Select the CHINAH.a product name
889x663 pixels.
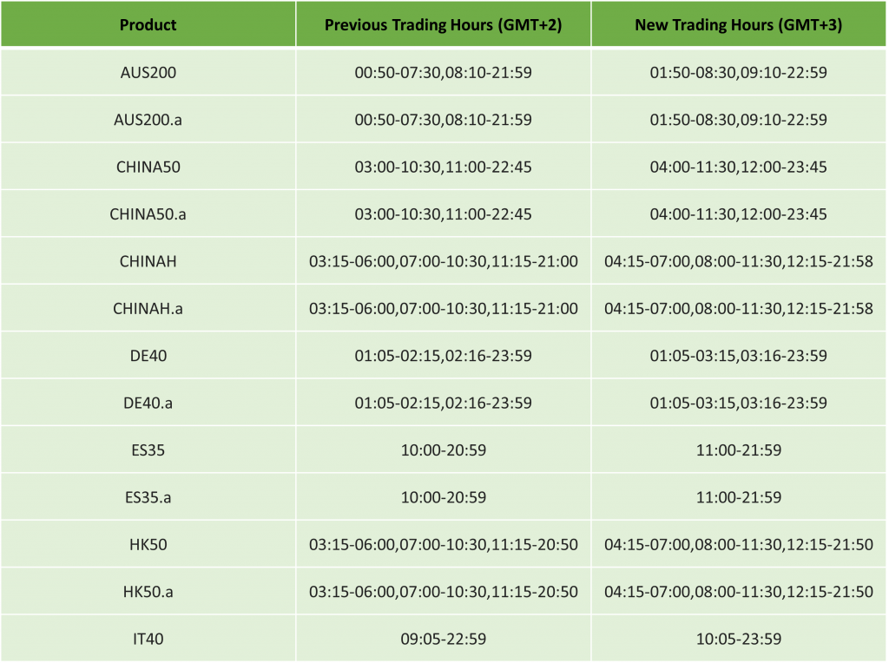click(148, 309)
